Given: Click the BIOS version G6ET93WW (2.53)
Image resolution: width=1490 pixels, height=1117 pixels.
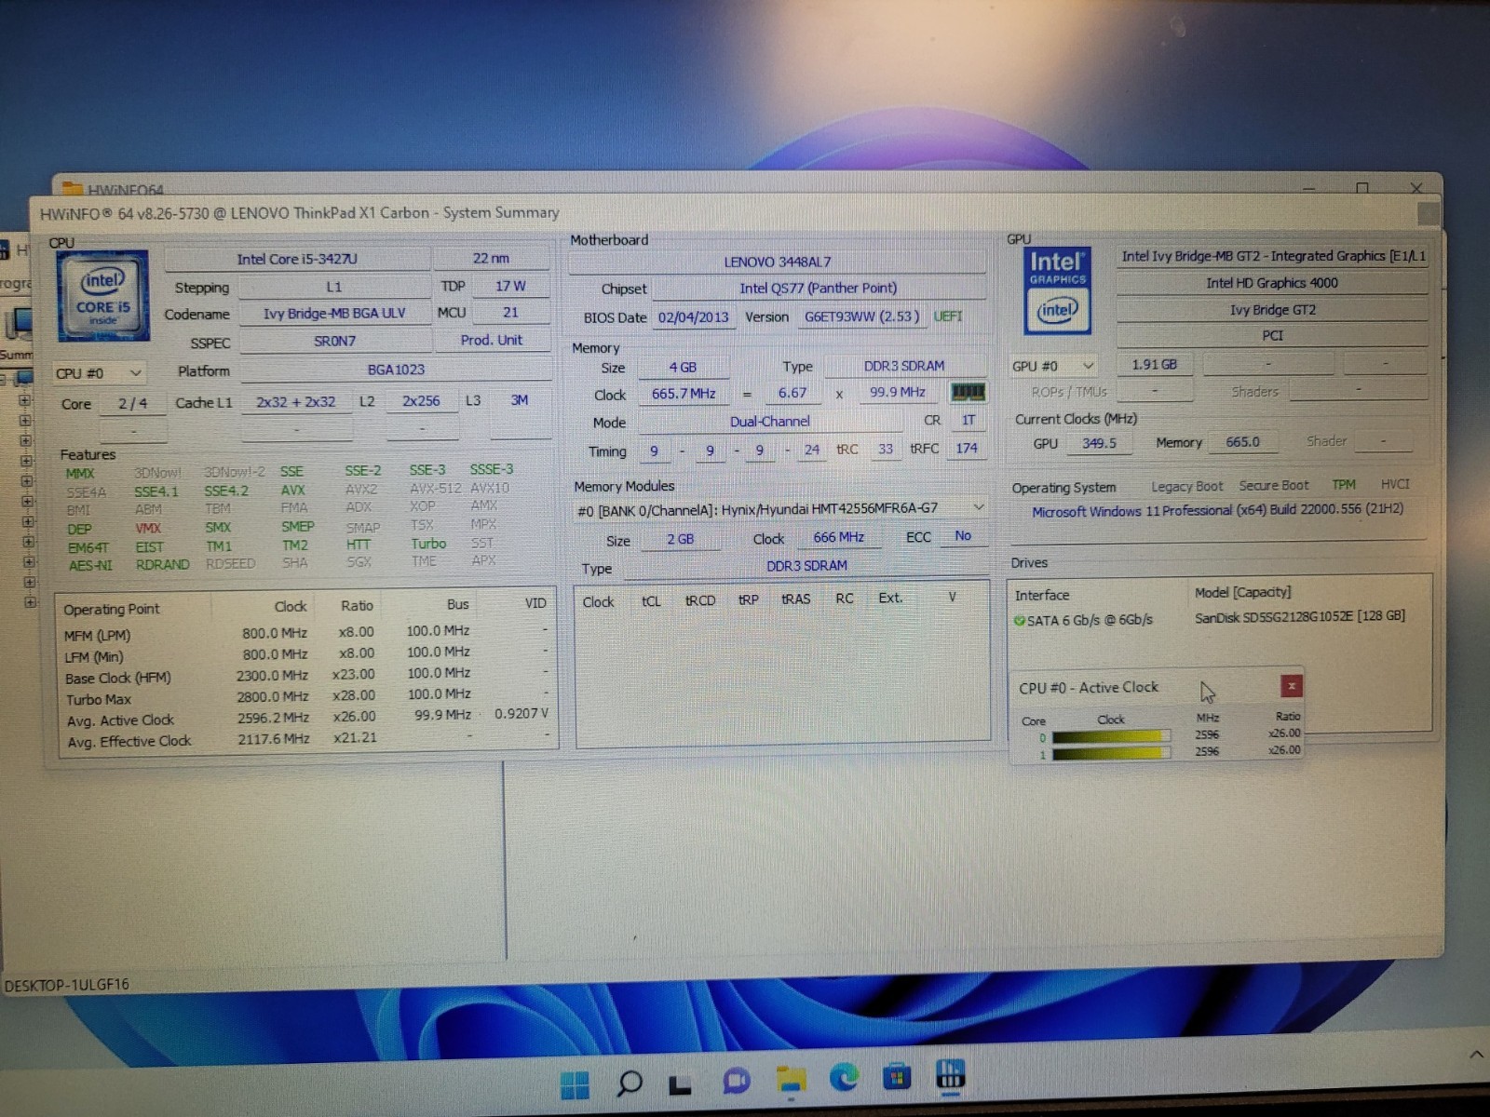Looking at the screenshot, I should click(x=861, y=316).
